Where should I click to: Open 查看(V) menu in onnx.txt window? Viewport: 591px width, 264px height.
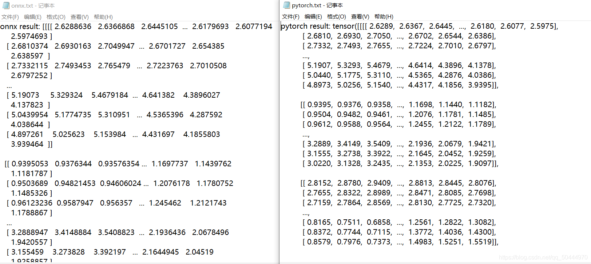(80, 17)
